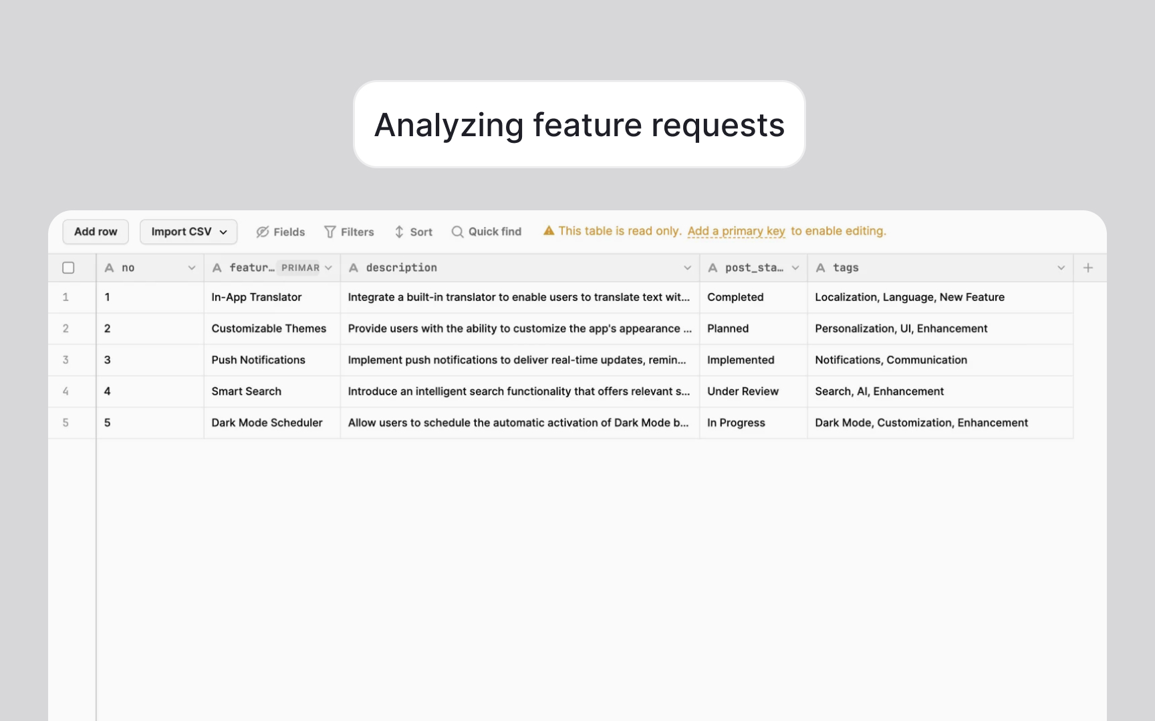1155x721 pixels.
Task: Open the post_status column dropdown
Action: [795, 267]
